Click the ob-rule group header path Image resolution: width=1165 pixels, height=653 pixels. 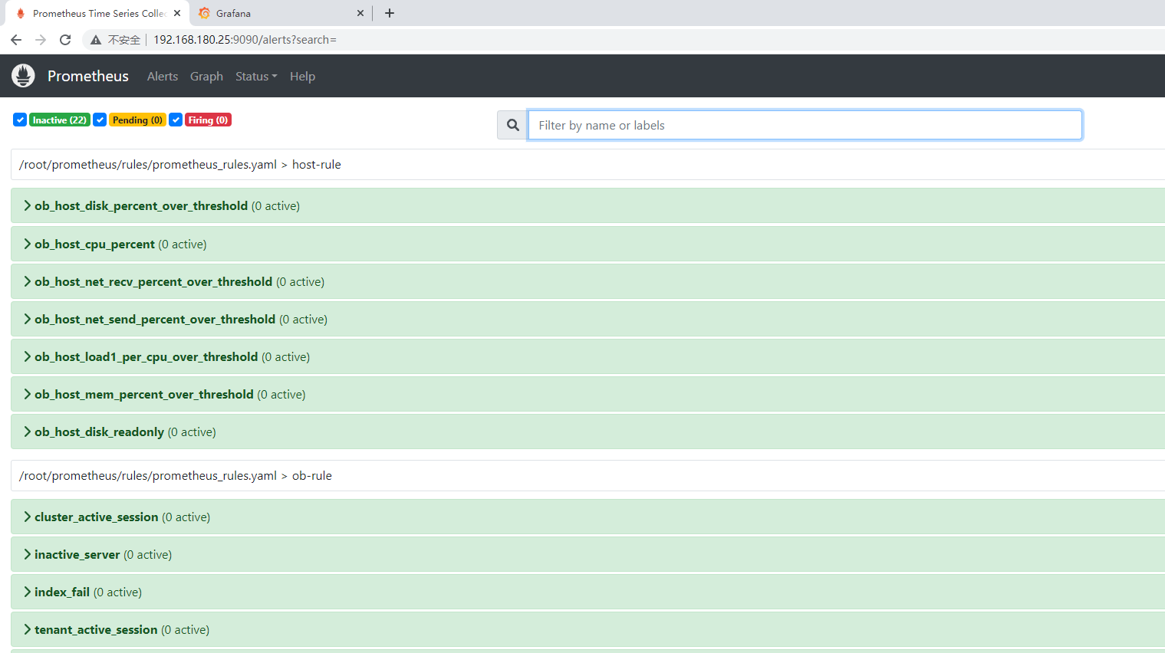click(176, 476)
